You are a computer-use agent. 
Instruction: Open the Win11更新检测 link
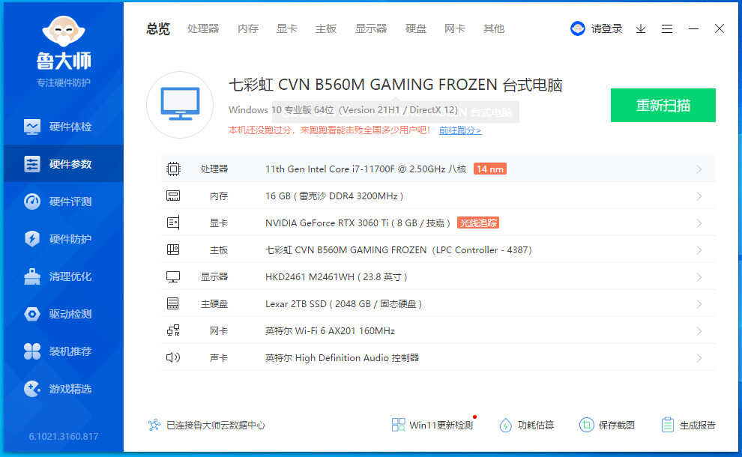tap(441, 425)
